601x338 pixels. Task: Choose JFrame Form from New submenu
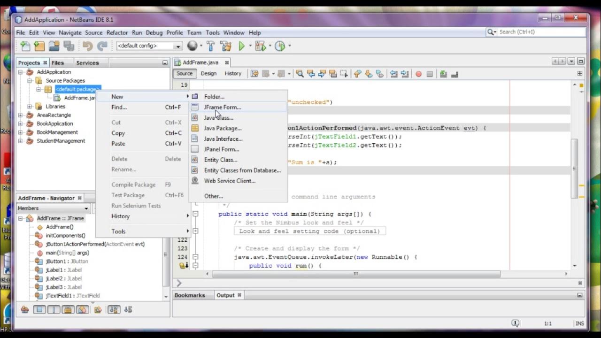pyautogui.click(x=238, y=107)
